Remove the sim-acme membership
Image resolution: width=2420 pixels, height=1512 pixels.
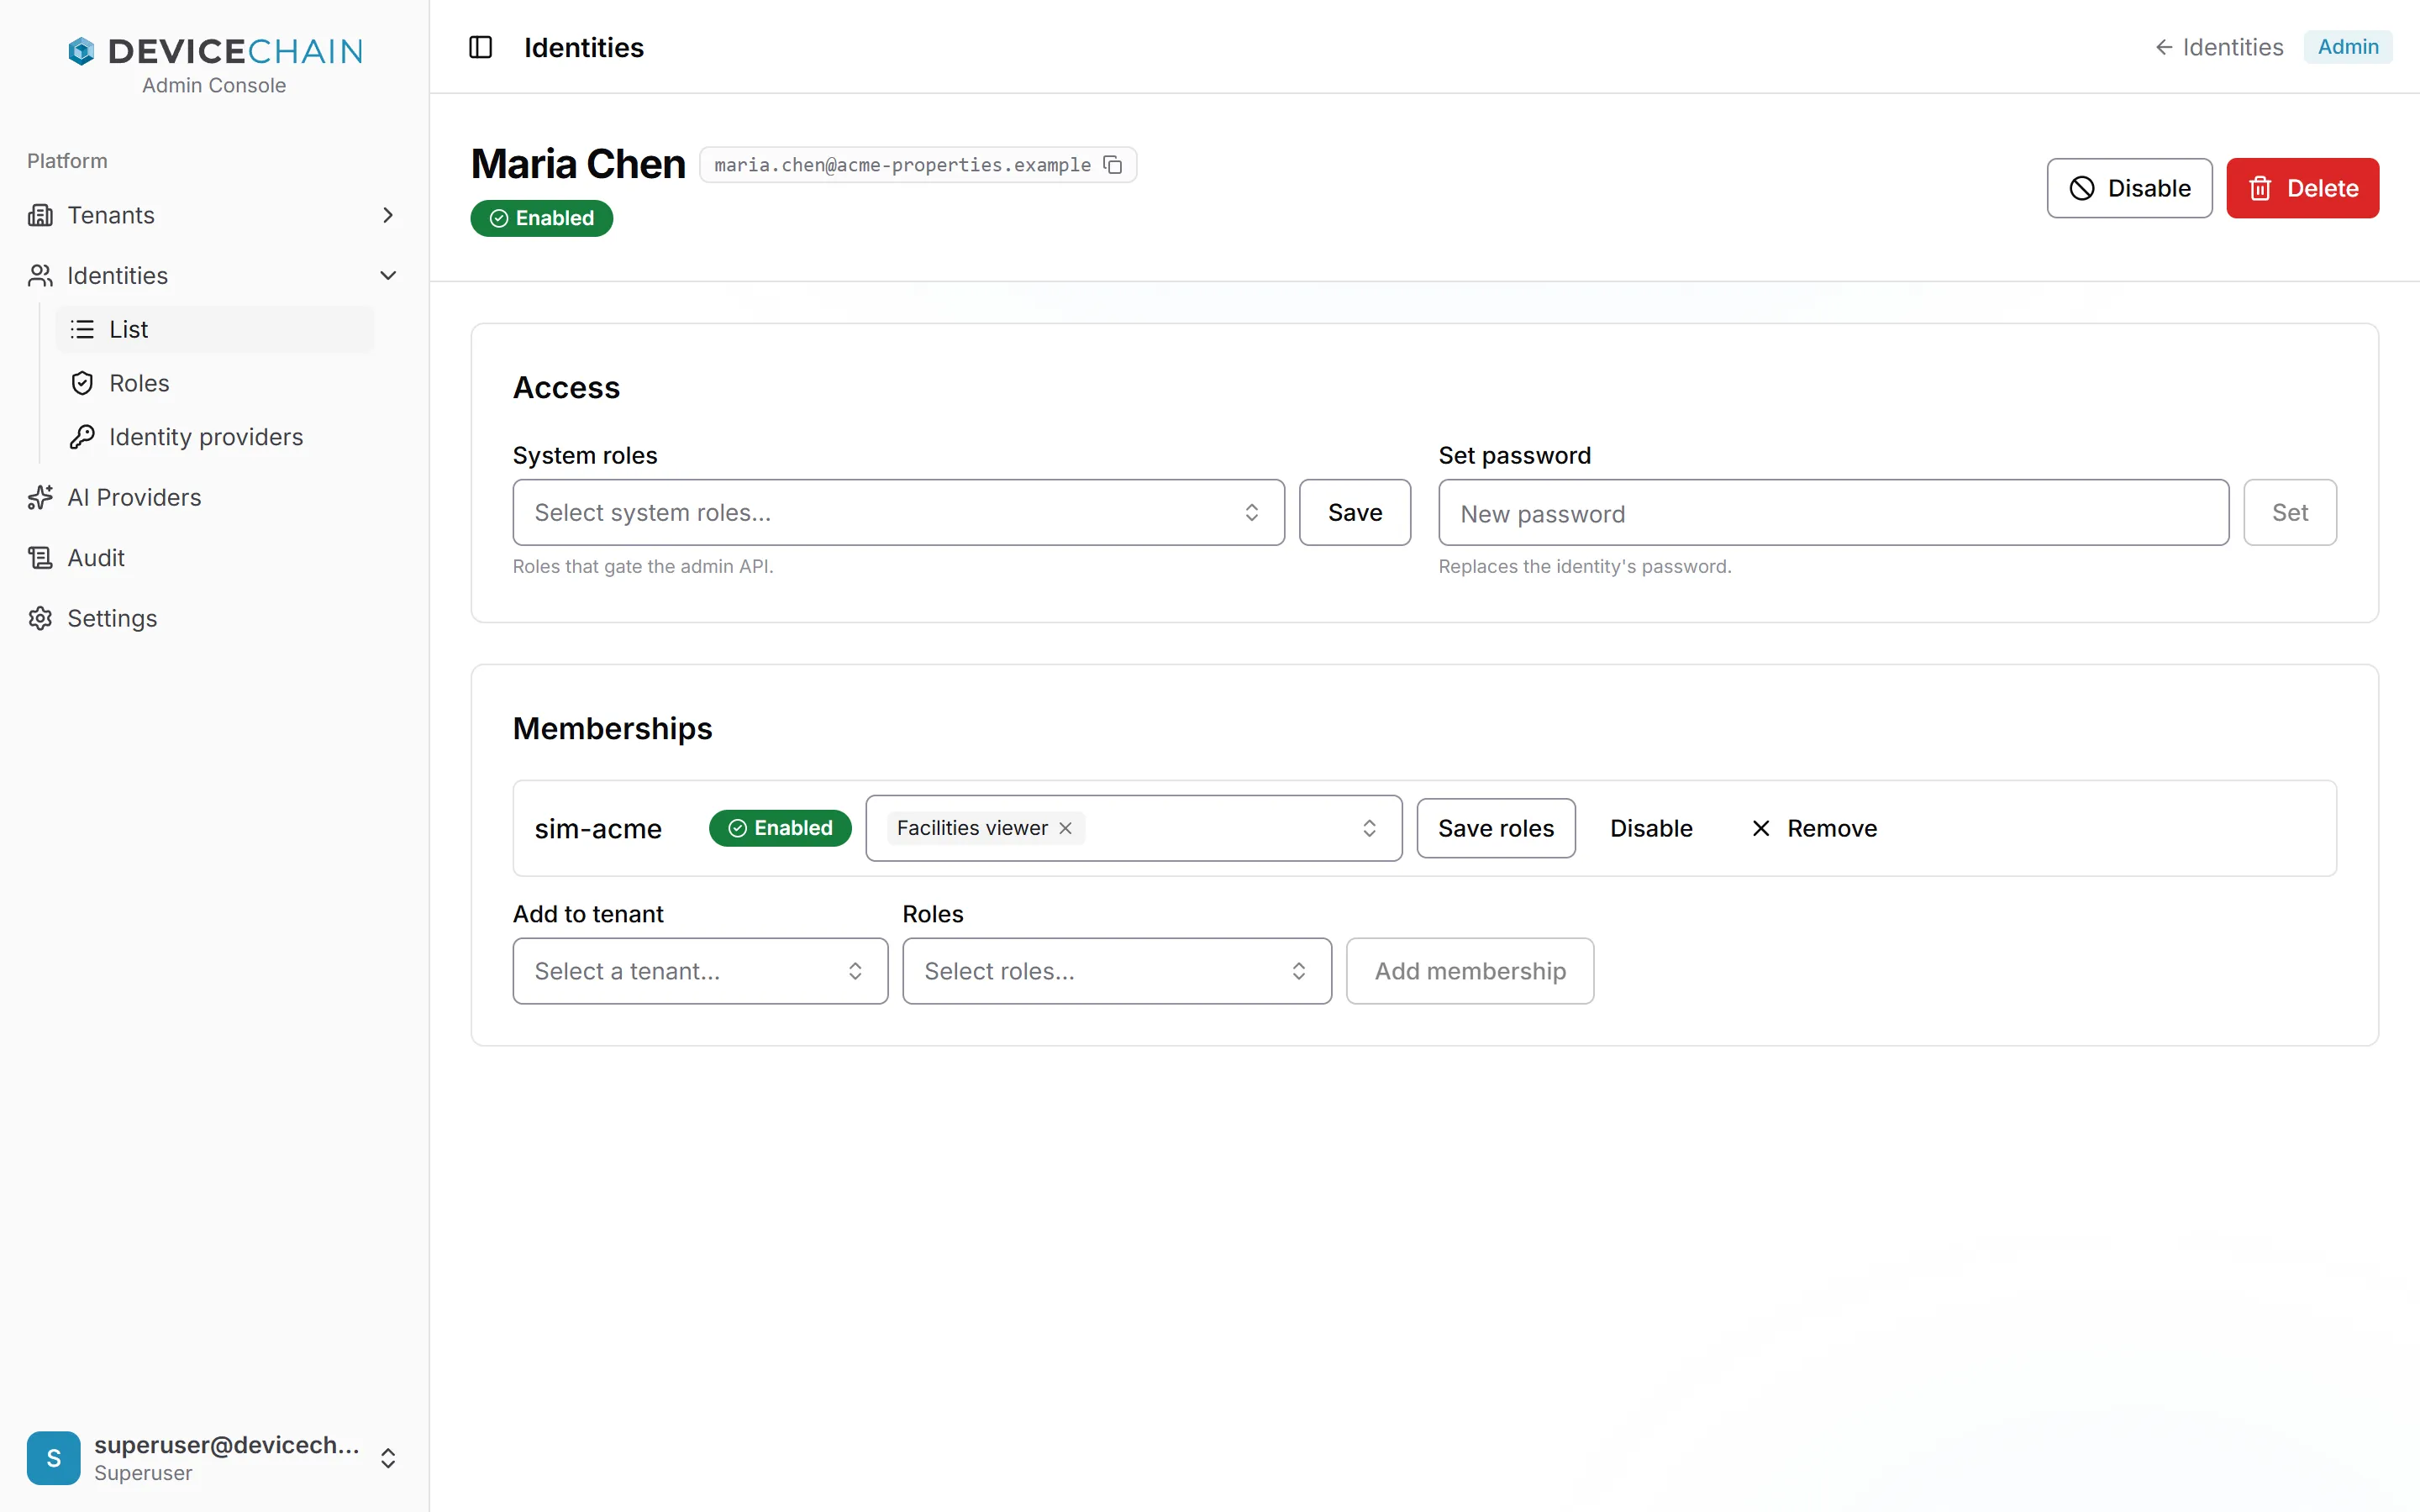(x=1813, y=828)
